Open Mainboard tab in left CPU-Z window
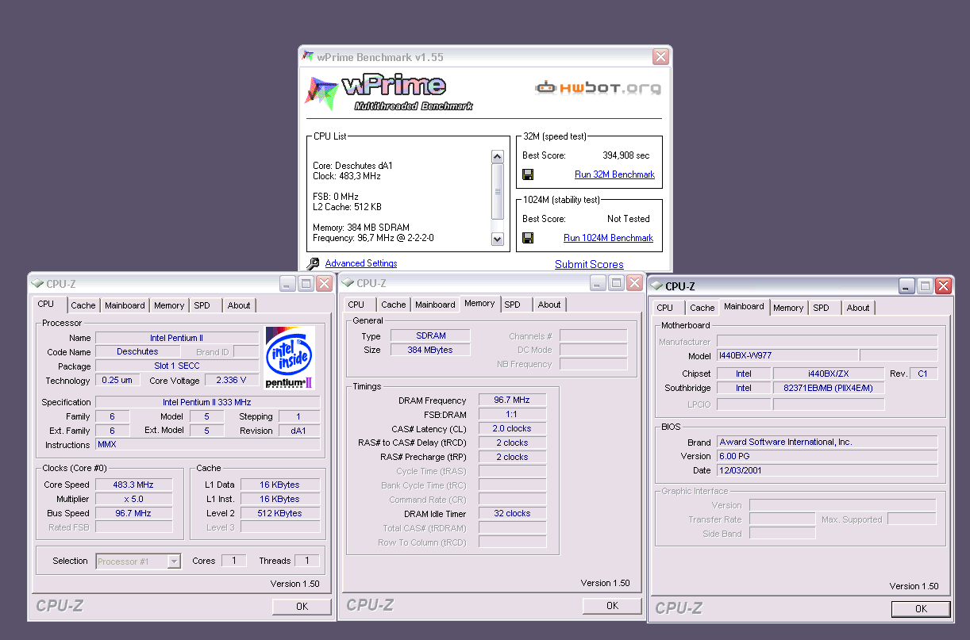The image size is (970, 640). (x=125, y=305)
